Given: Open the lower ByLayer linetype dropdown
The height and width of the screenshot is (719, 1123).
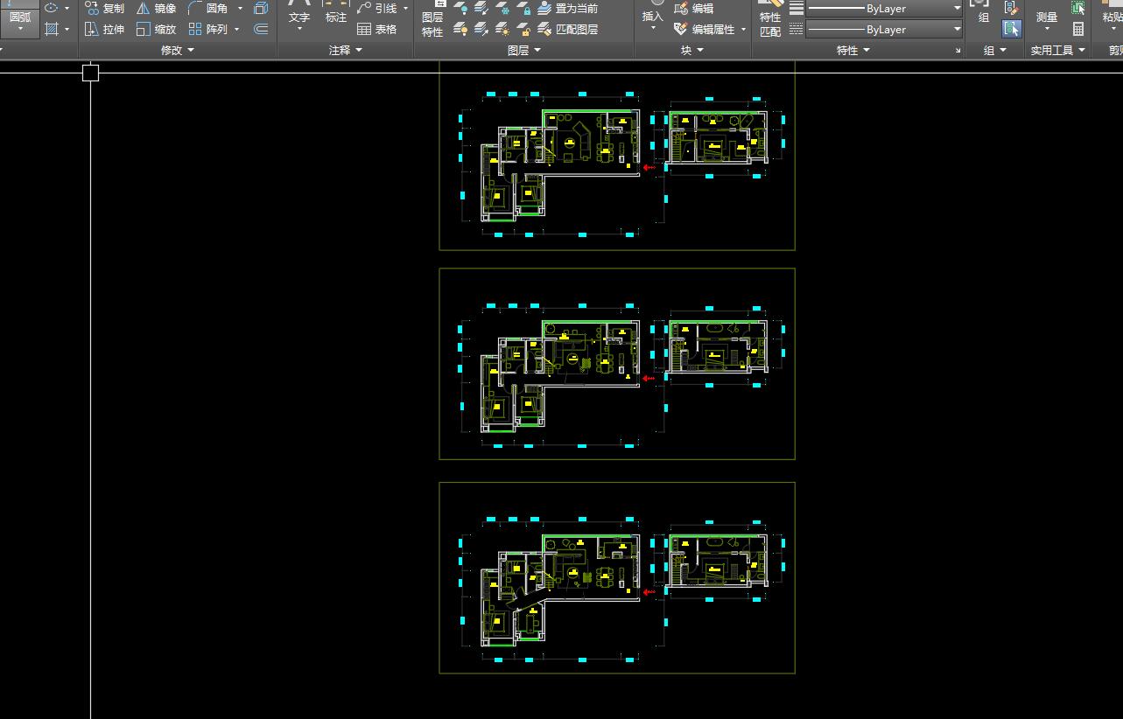Looking at the screenshot, I should point(884,29).
